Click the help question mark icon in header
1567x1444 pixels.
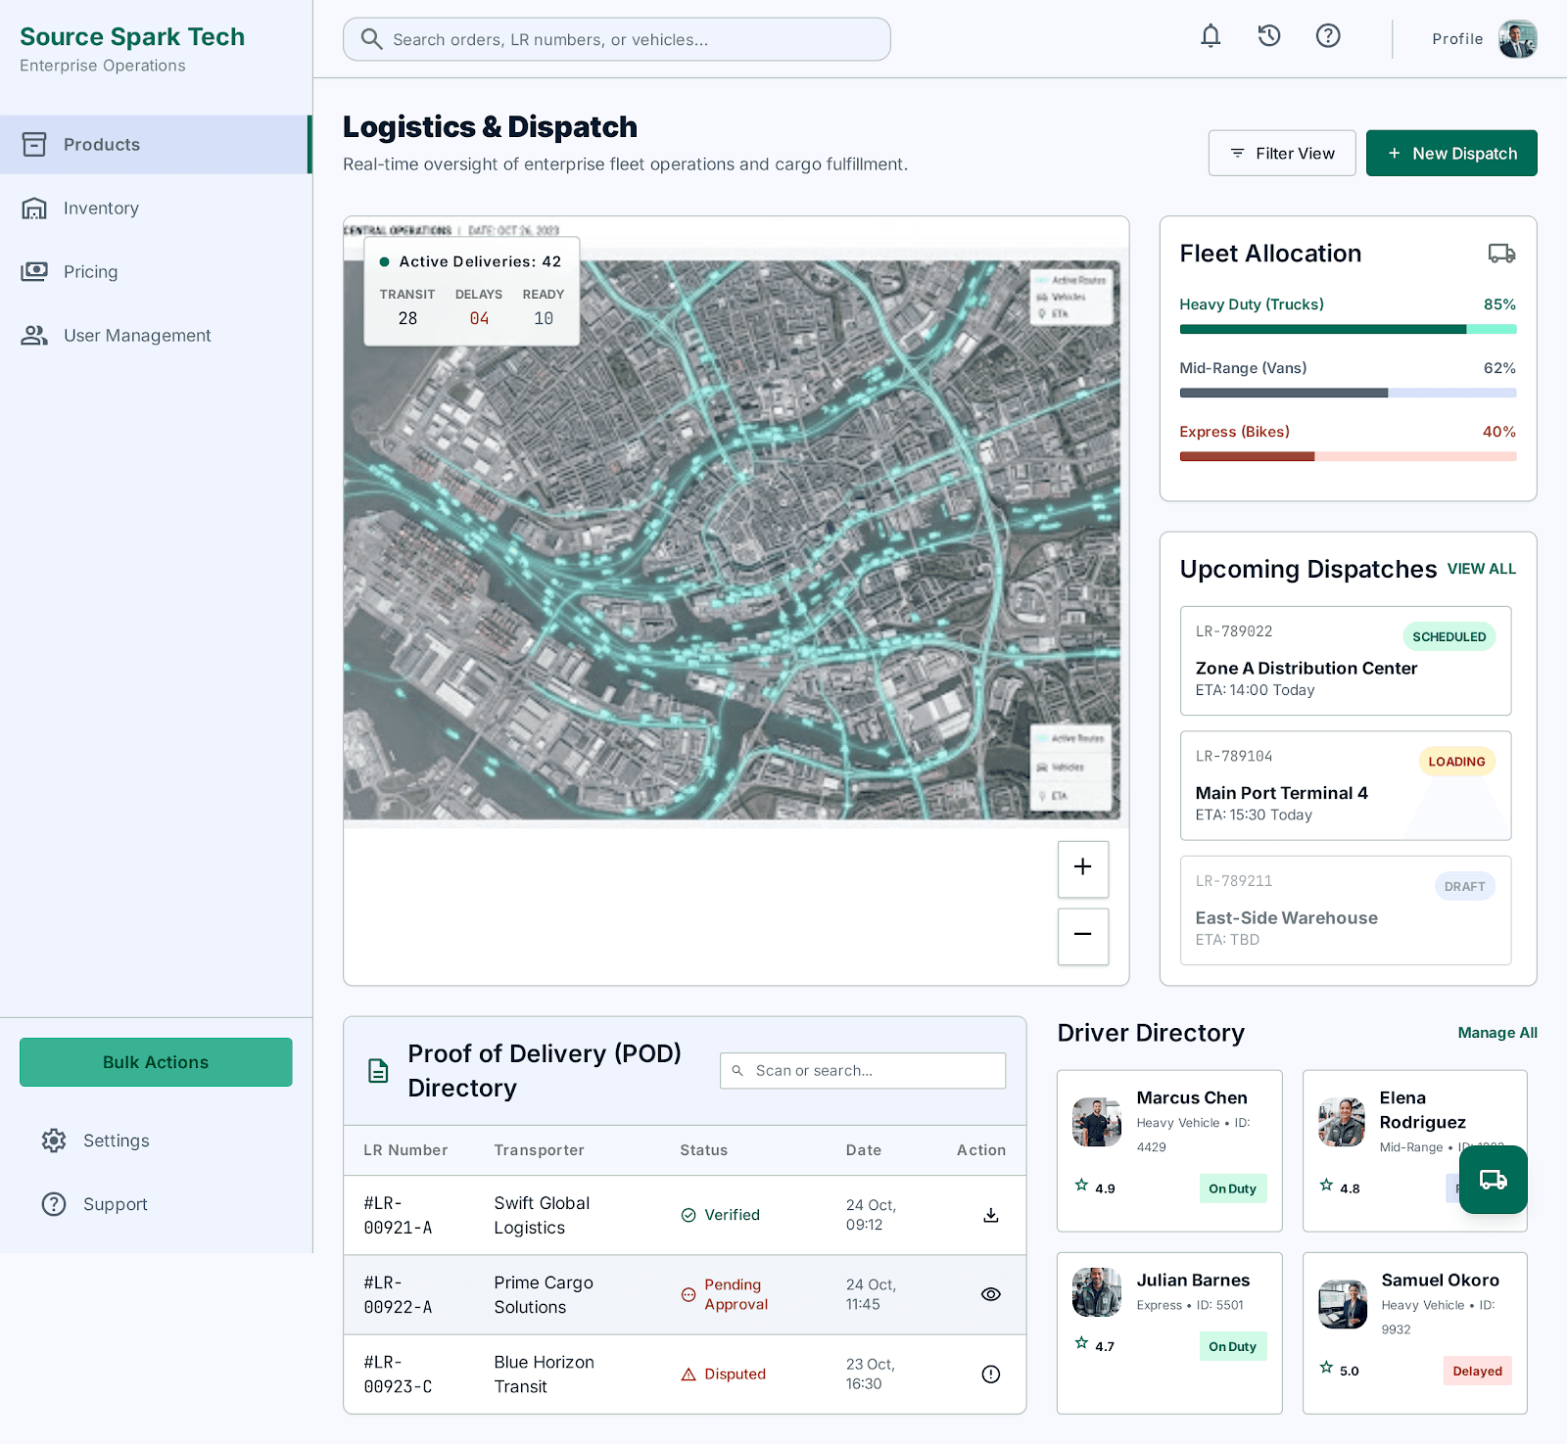pyautogui.click(x=1328, y=36)
